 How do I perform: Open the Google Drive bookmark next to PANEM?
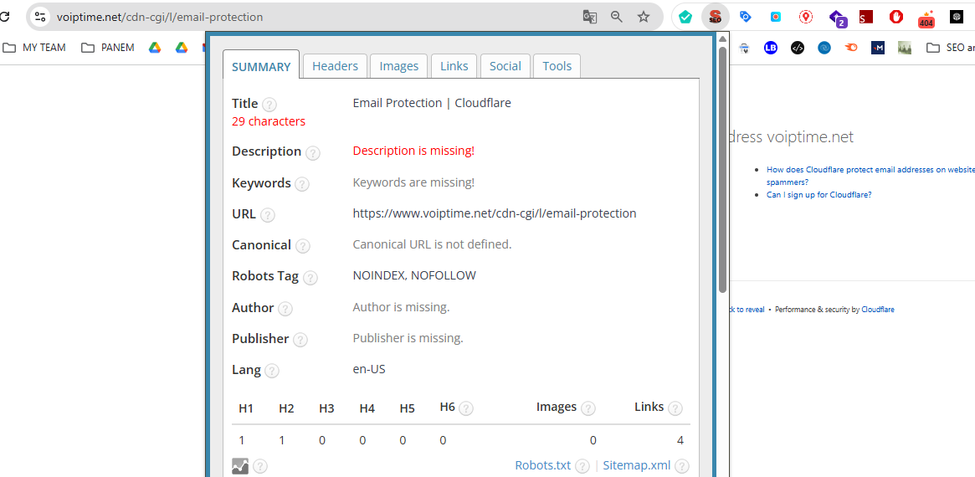tap(155, 47)
